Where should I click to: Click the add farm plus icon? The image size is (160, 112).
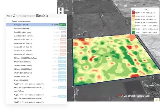point(14,16)
